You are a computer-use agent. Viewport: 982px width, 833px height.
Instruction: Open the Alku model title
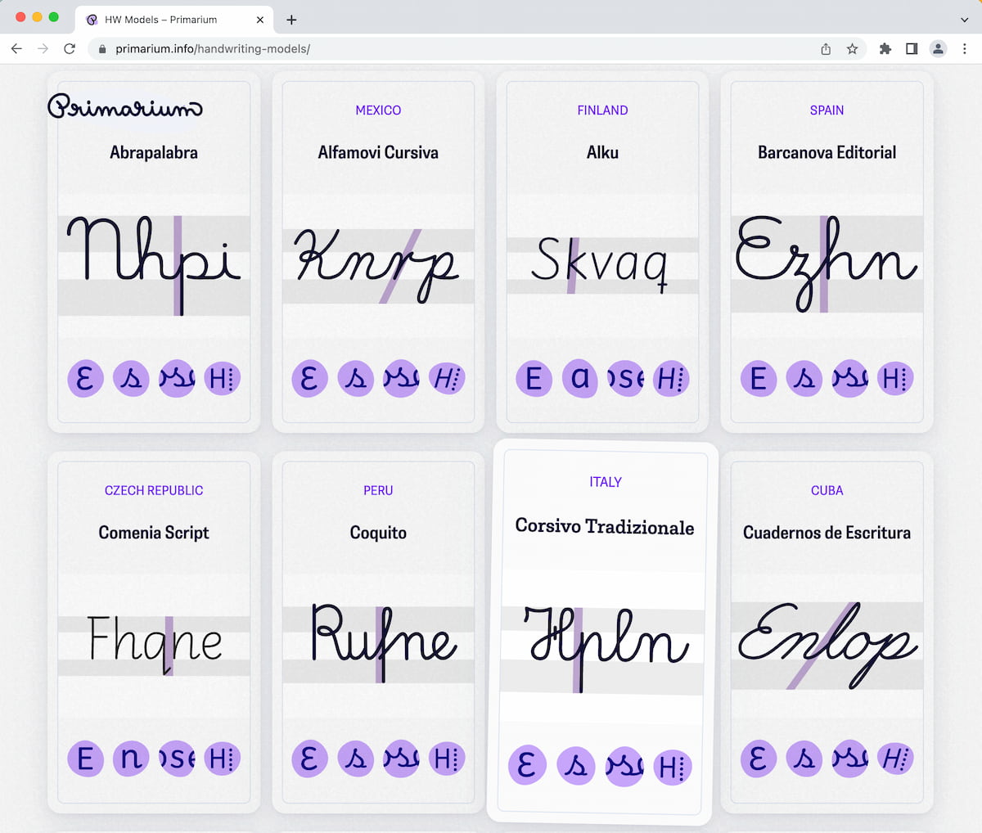602,152
